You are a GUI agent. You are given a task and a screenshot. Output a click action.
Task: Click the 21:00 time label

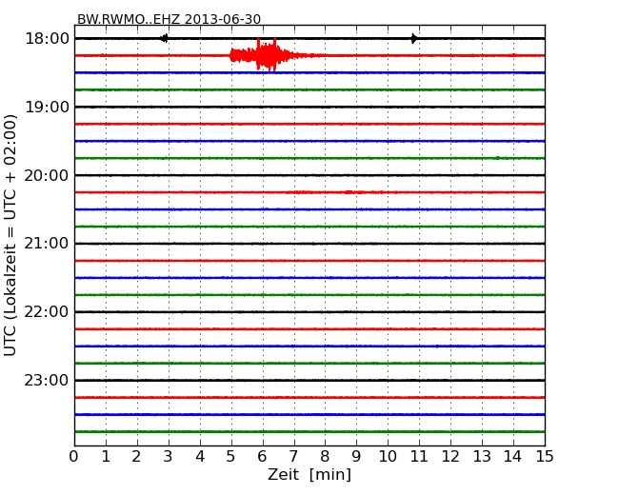tap(47, 244)
